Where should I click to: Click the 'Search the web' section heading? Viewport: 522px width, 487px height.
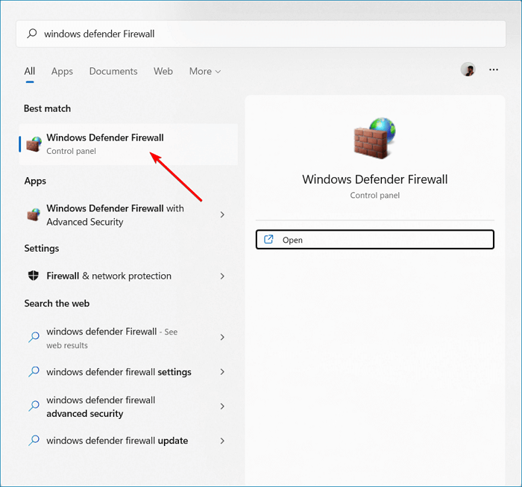57,303
